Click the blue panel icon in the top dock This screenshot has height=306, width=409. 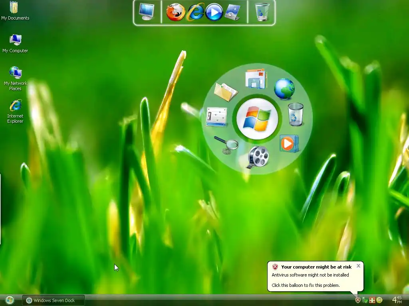pos(232,12)
